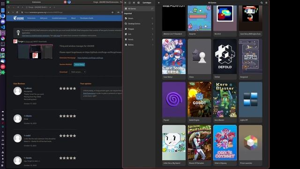The image size is (300, 169).
Task: Open the Moons Of Darsalon game card
Action: (x=199, y=145)
